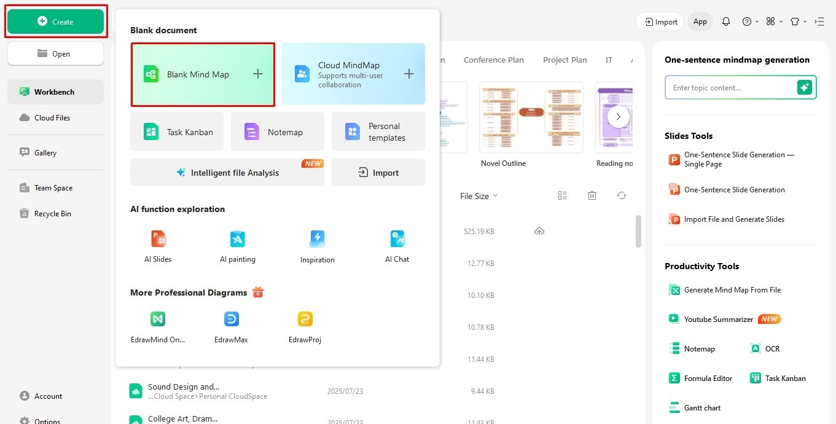This screenshot has width=836, height=424.
Task: Click the green Create button
Action: tap(55, 22)
